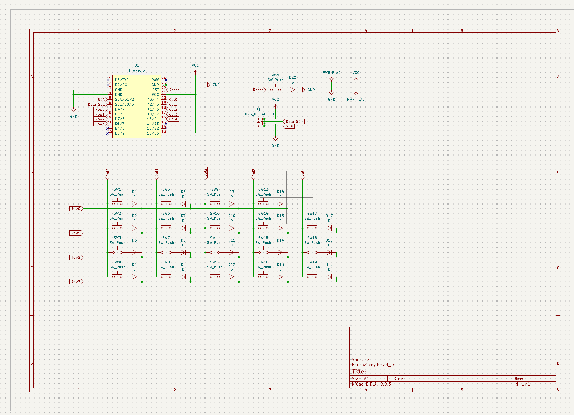This screenshot has height=415, width=574.
Task: Select the SW19 push button symbol
Action: (x=312, y=276)
